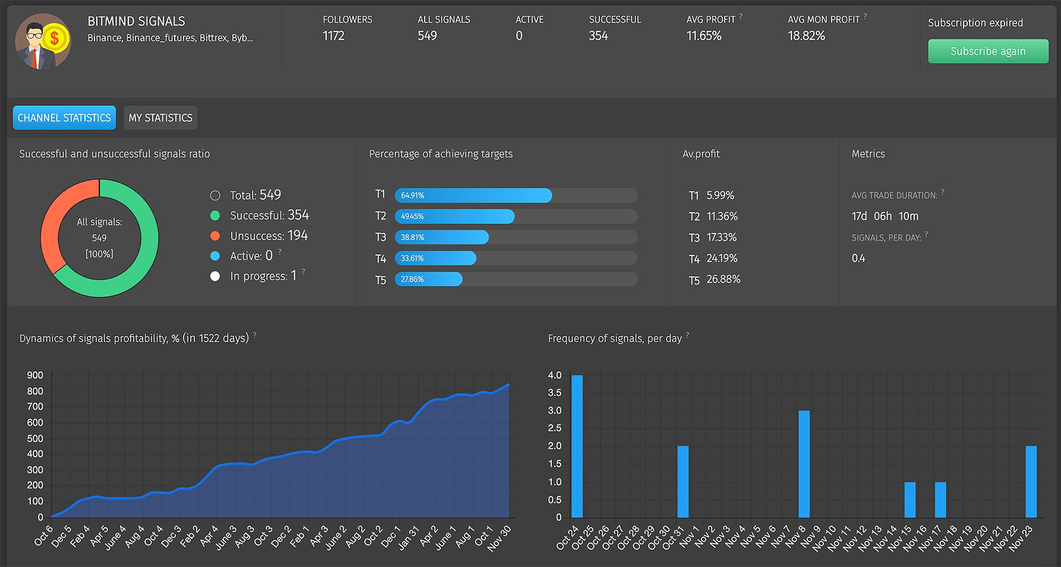The image size is (1061, 567).
Task: Click the help icon beside In progress: 1
Action: [x=304, y=272]
